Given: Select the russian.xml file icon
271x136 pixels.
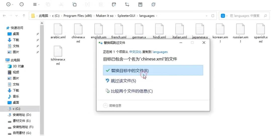Looking at the screenshot, I should click(240, 29).
